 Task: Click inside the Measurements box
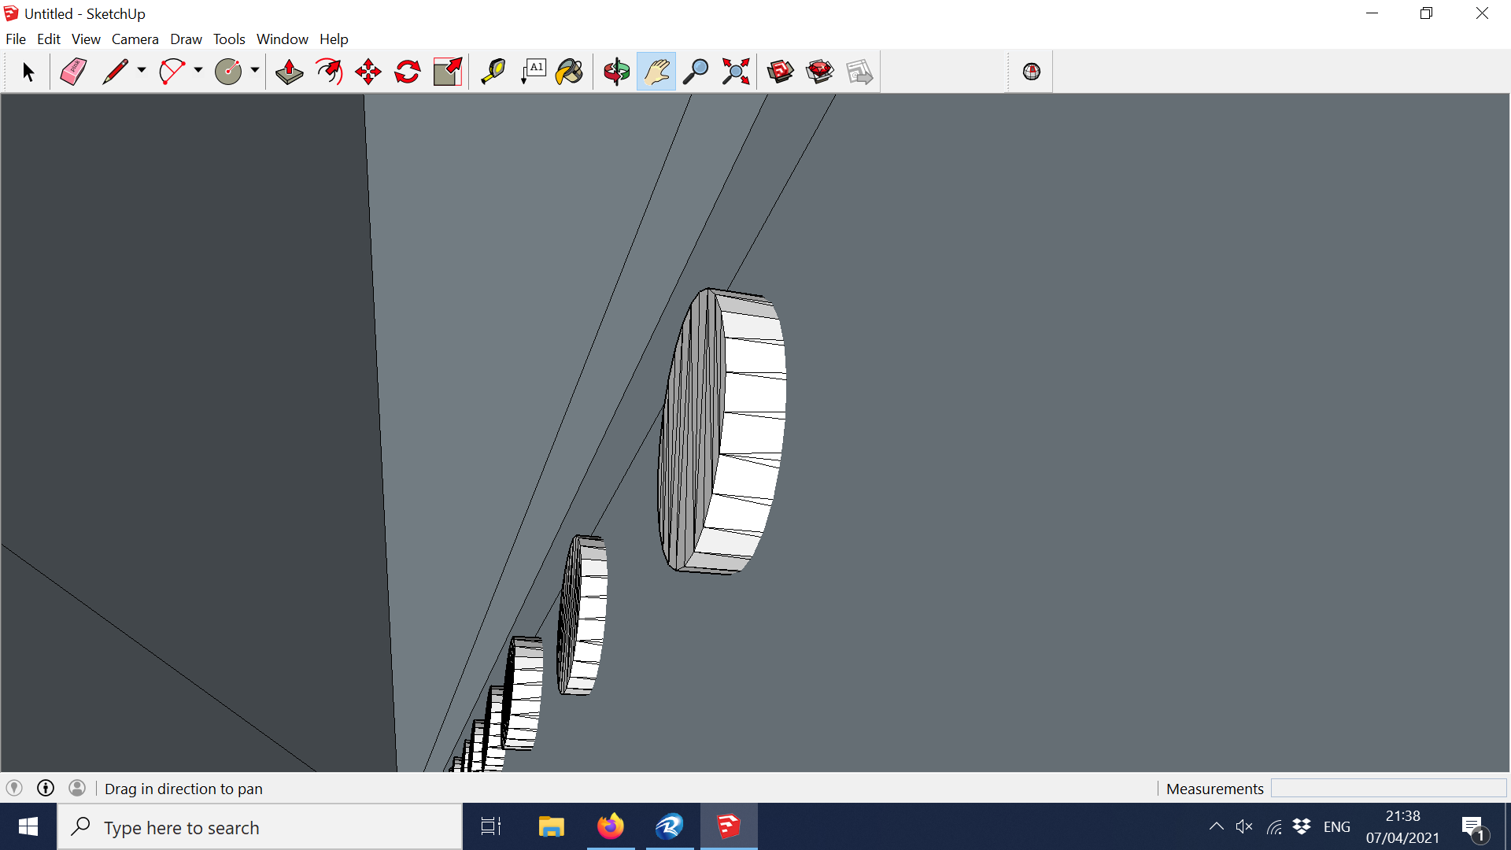pos(1387,788)
